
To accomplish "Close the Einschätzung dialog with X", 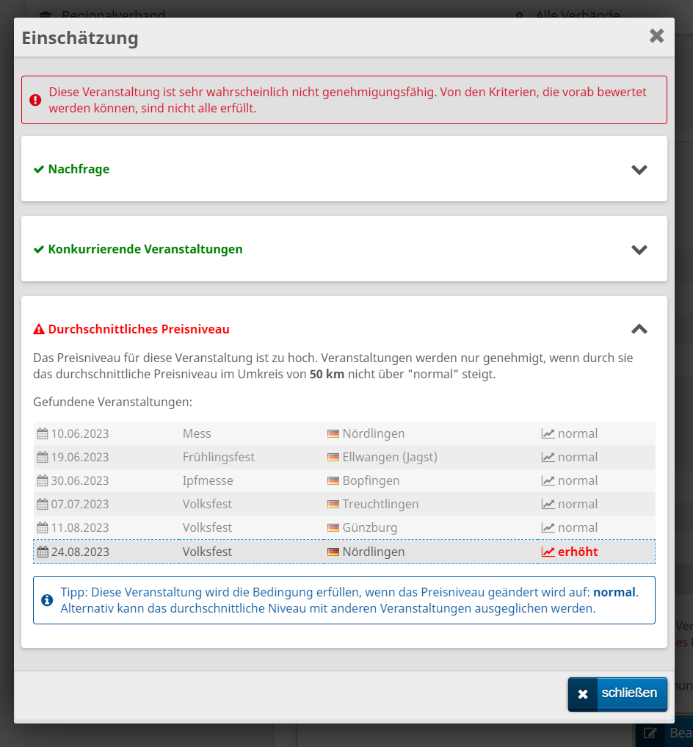I will (656, 36).
